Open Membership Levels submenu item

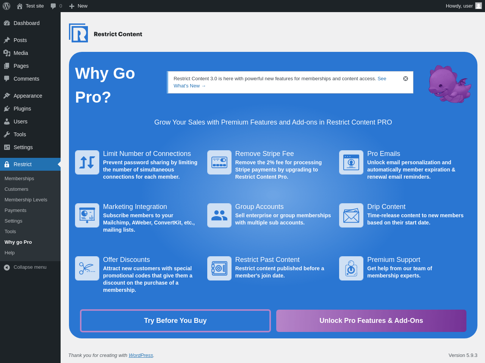[26, 199]
